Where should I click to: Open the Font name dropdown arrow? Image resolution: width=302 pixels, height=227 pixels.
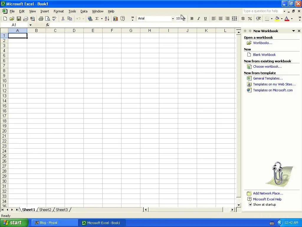[x=173, y=19]
